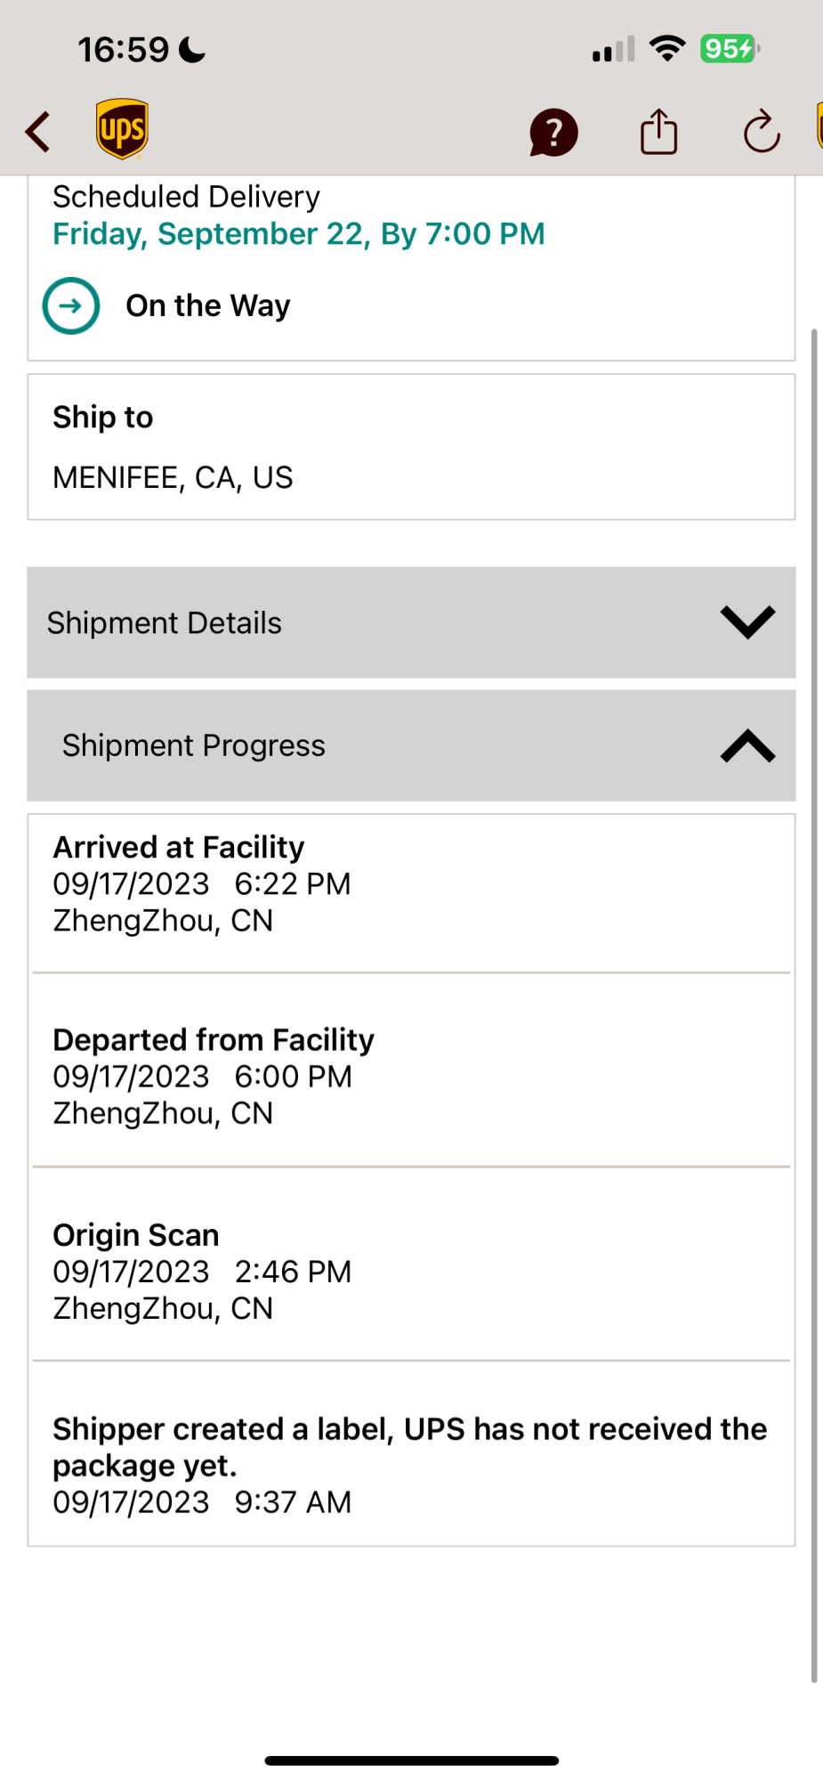Tap the UPS shield logo

(x=122, y=130)
